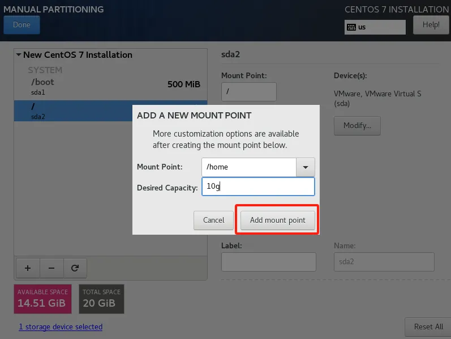Click the /home mount point text field

tap(248, 167)
